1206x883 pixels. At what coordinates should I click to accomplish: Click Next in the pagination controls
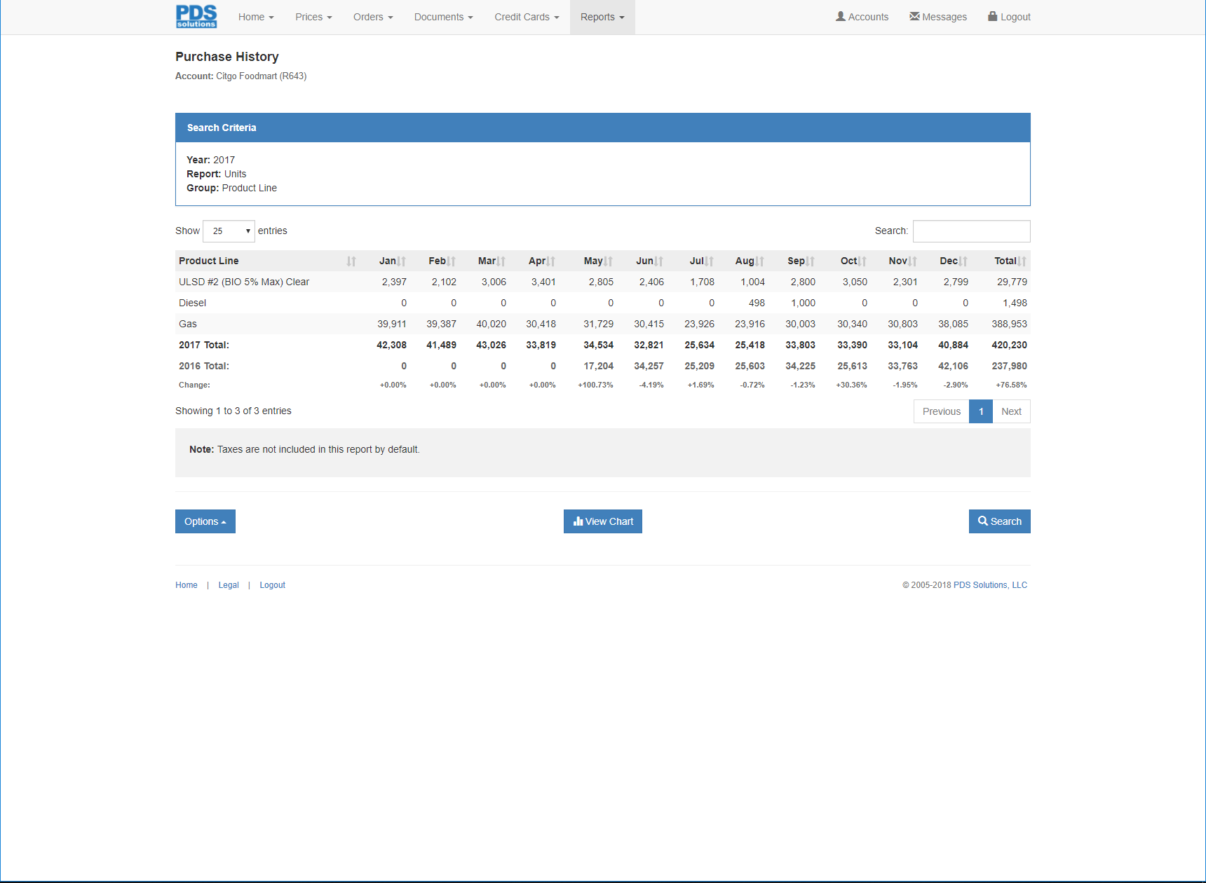[x=1011, y=411]
